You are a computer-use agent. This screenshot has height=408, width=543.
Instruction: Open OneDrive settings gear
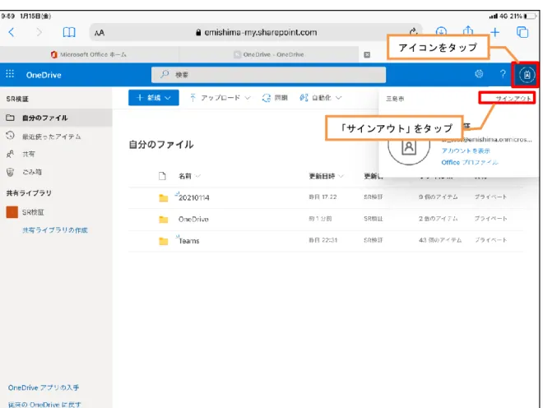pyautogui.click(x=479, y=74)
